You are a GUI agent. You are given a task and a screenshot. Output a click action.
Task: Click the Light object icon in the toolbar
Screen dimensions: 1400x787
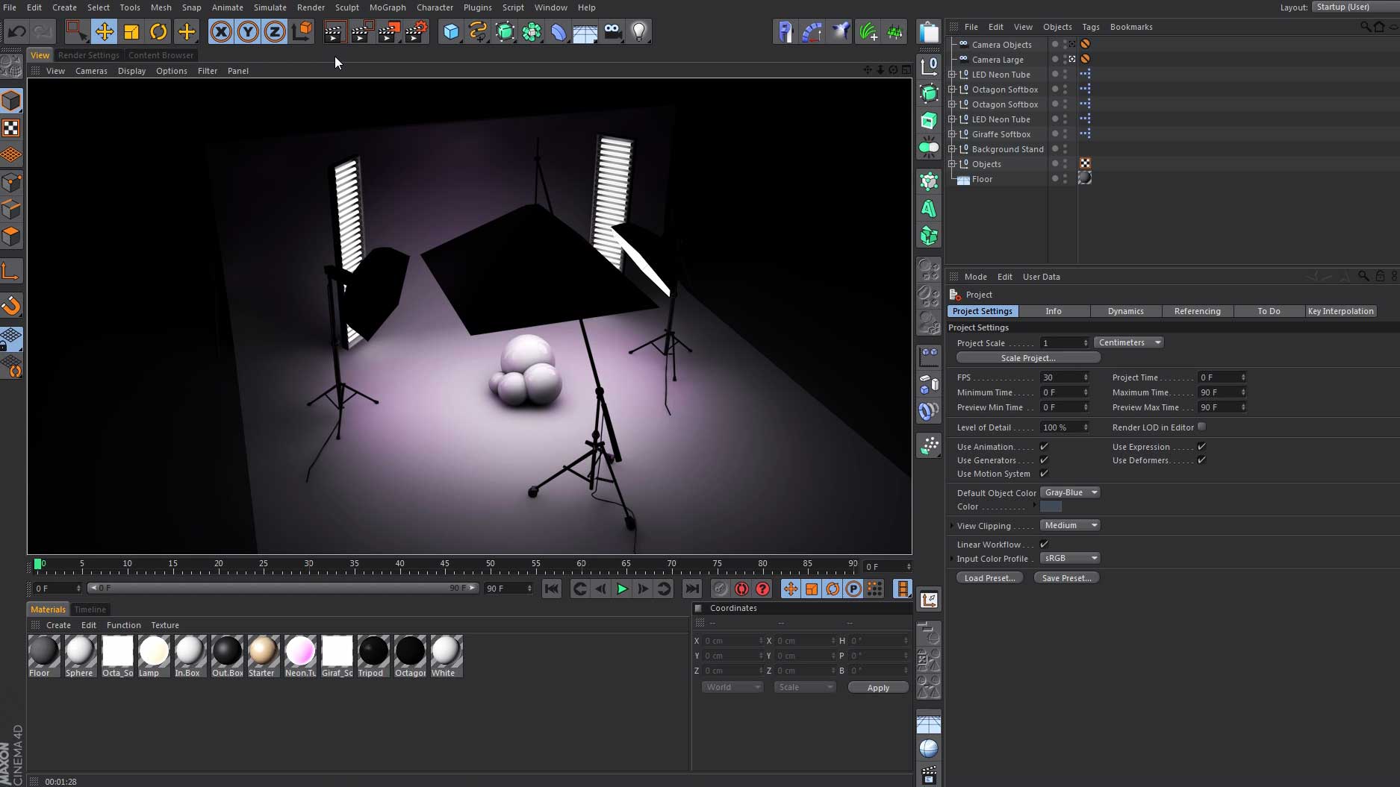click(639, 31)
